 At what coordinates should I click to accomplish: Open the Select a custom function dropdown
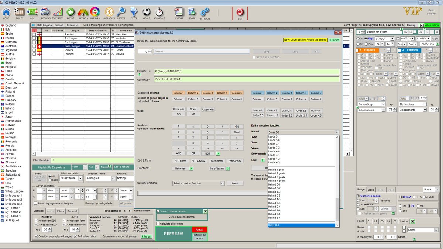199,183
